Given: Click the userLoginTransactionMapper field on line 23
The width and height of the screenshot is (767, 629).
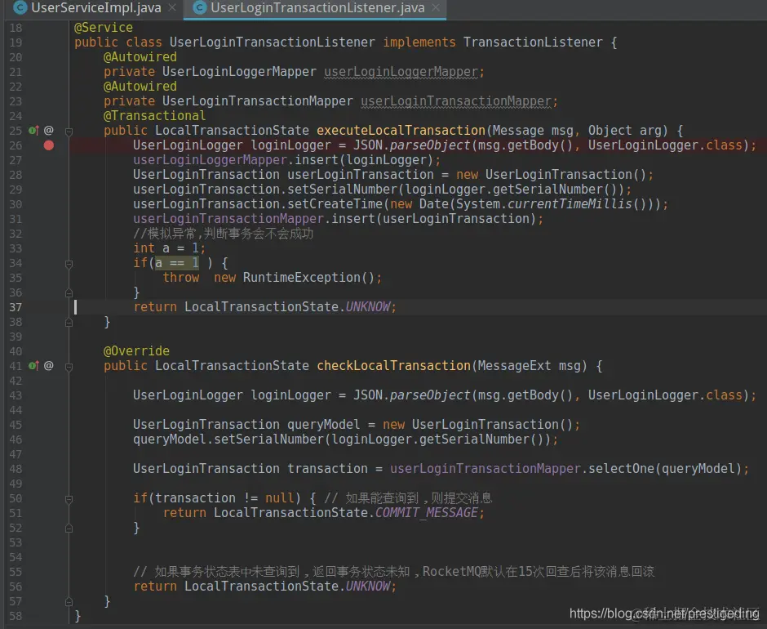Looking at the screenshot, I should (456, 101).
